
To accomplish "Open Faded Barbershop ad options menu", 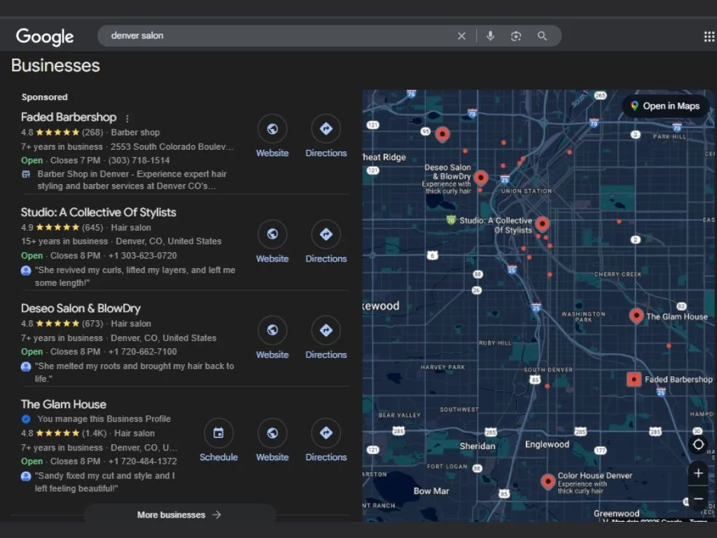I will coord(127,118).
